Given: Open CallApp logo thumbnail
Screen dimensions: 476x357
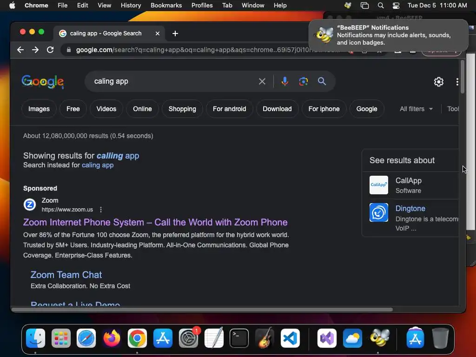Looking at the screenshot, I should pyautogui.click(x=378, y=185).
